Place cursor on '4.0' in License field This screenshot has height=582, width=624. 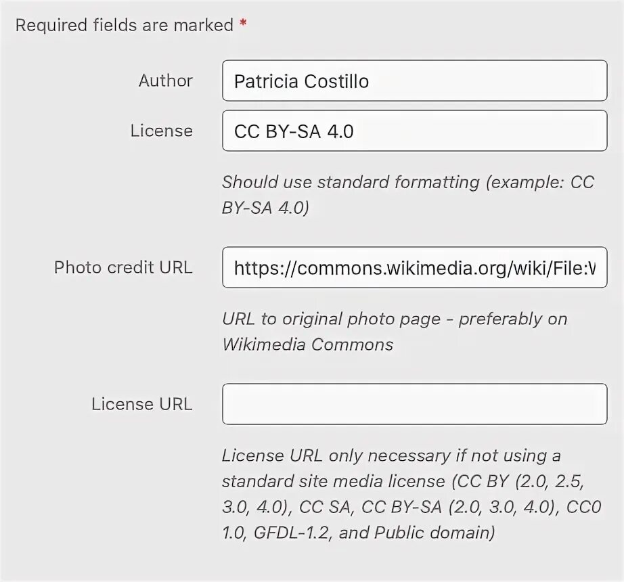tap(340, 131)
